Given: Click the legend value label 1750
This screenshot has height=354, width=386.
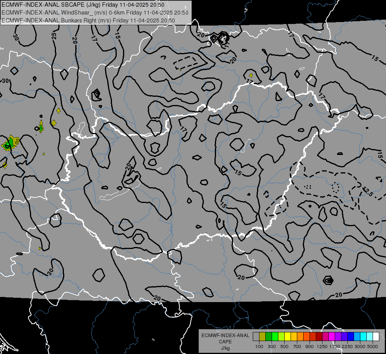Looking at the screenshot, I should [335, 347].
